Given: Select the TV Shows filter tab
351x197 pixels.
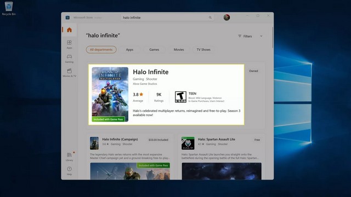Looking at the screenshot, I should click(203, 50).
